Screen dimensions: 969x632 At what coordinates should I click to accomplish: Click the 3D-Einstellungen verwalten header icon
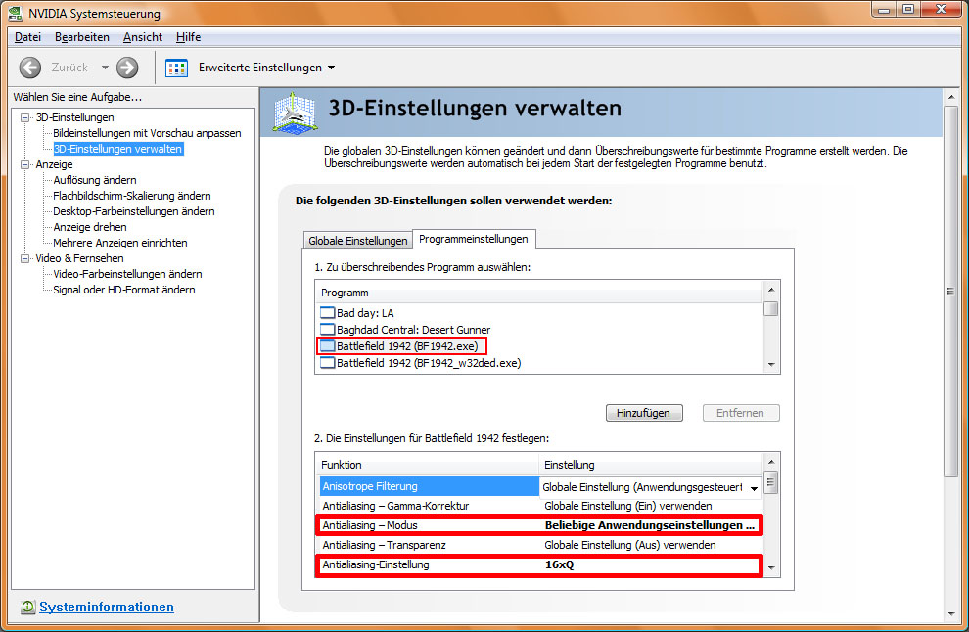(296, 112)
